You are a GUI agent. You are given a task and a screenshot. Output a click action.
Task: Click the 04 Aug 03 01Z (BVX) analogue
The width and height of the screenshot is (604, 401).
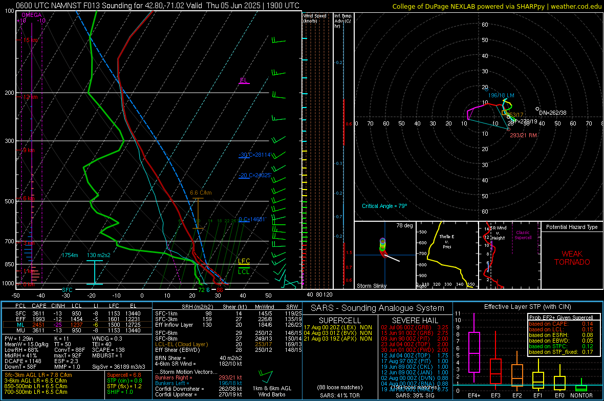tap(338, 333)
